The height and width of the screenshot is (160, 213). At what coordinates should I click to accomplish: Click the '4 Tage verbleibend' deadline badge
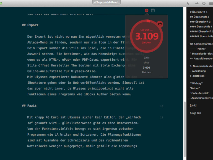[x=106, y=2]
